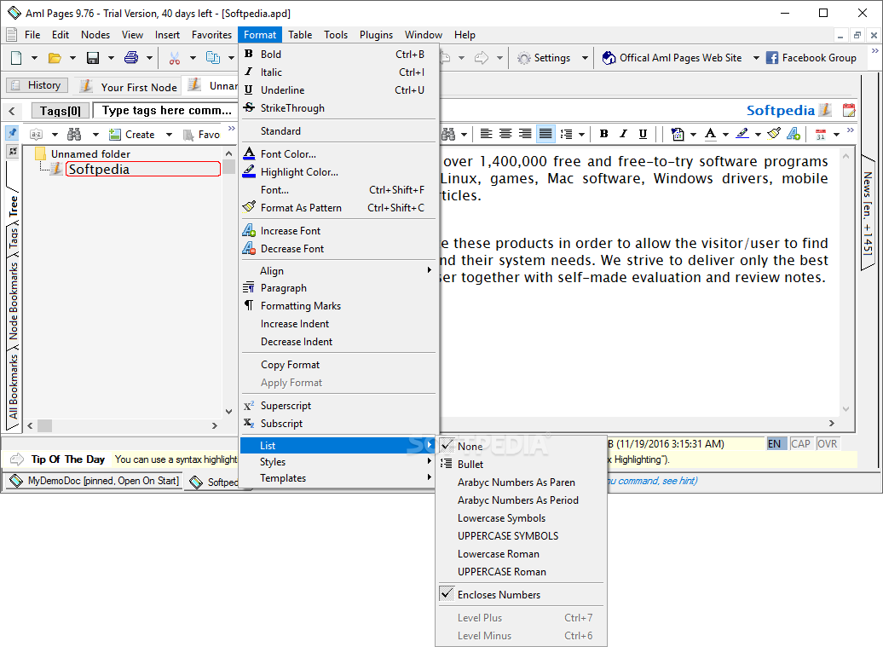883x647 pixels.
Task: Open the Save button dropdown arrow
Action: pyautogui.click(x=111, y=57)
